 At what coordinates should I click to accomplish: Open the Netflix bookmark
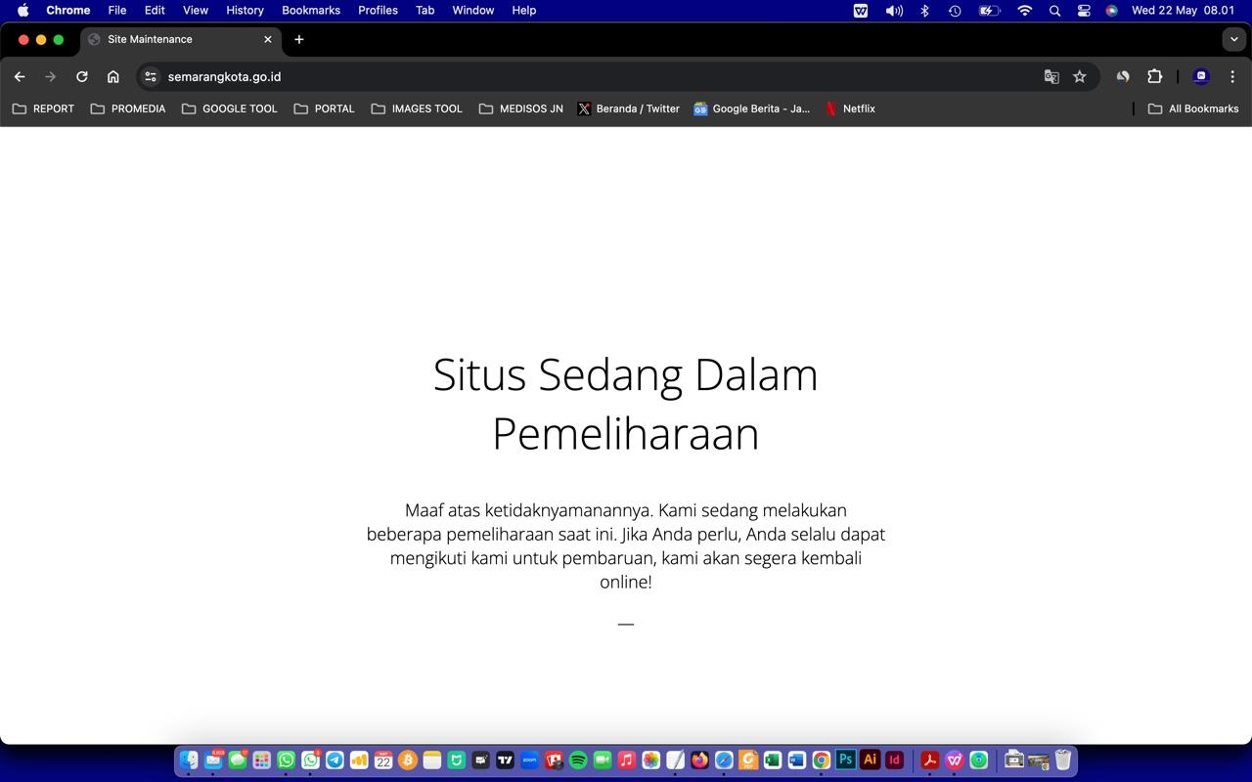coord(851,109)
